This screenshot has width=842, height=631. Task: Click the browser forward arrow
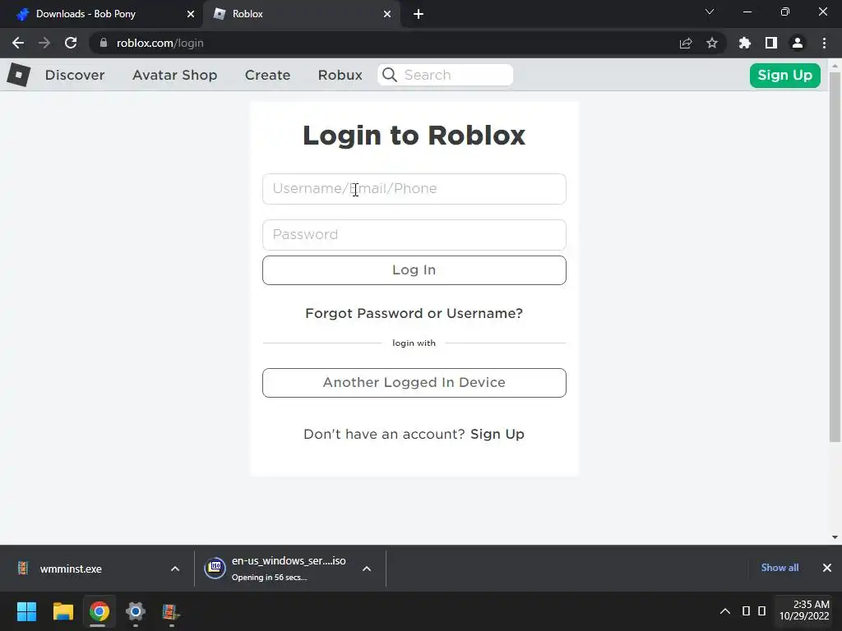[44, 43]
